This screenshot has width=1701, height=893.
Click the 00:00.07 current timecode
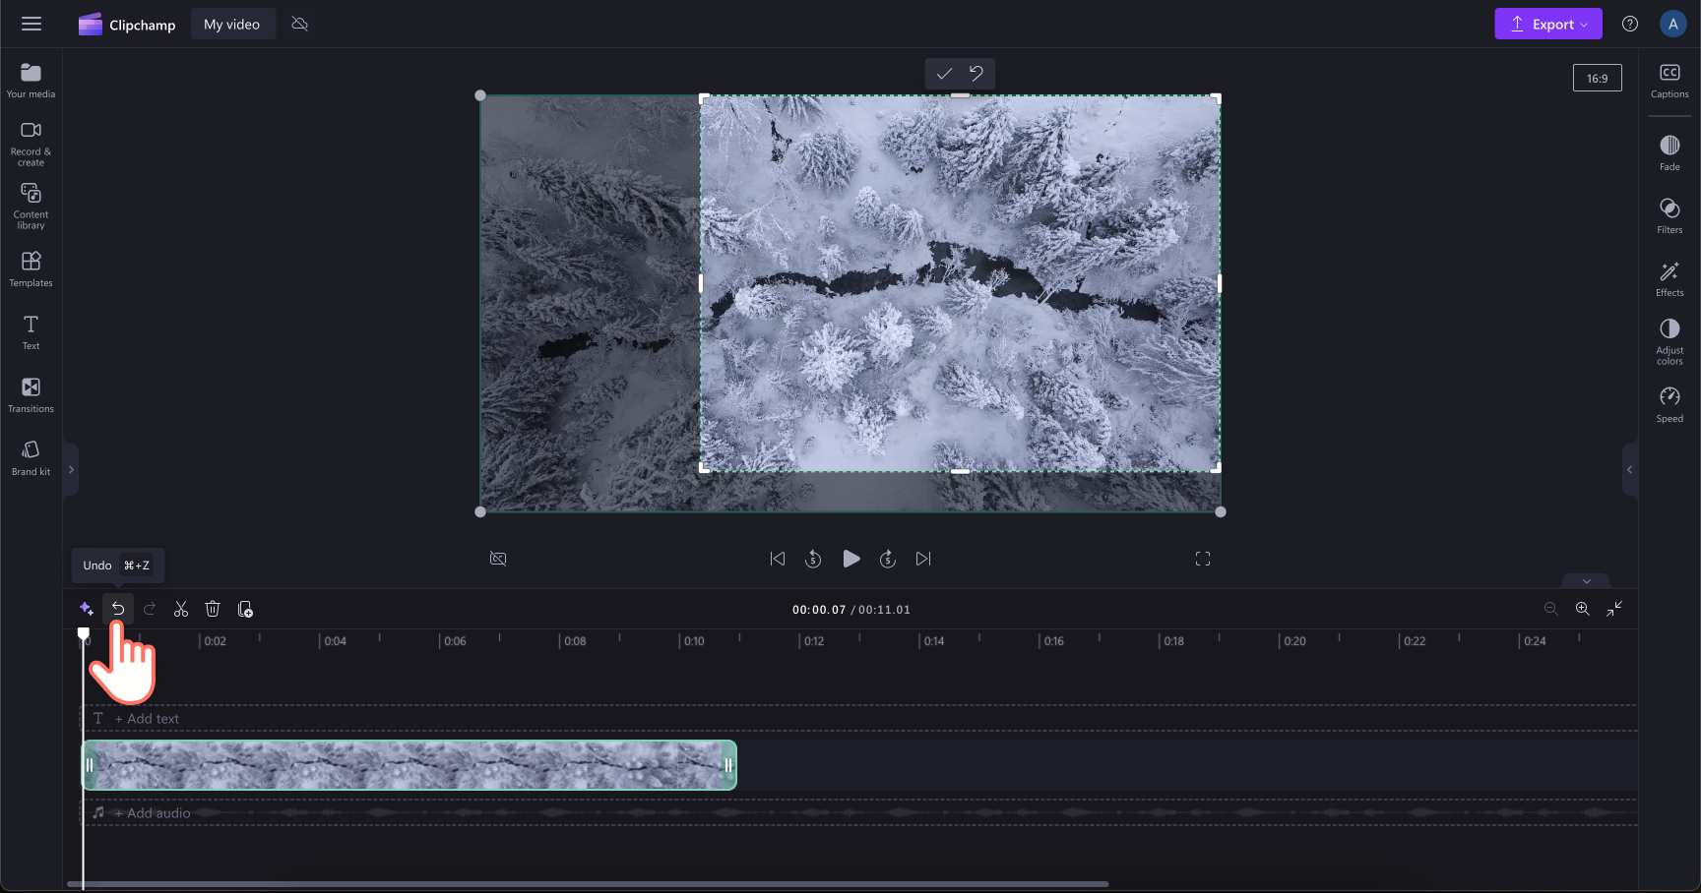tap(819, 610)
